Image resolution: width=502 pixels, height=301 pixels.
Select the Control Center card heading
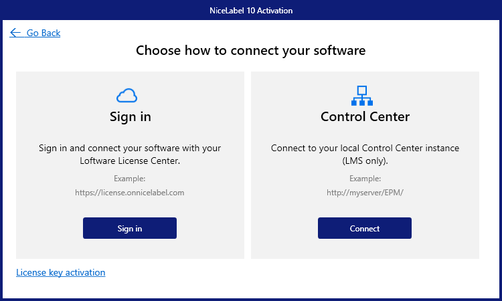(365, 117)
